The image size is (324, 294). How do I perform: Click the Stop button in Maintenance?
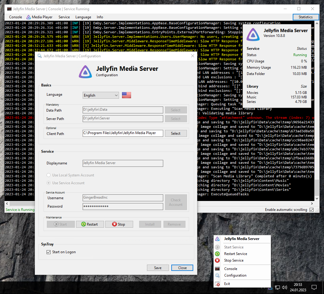[x=119, y=224]
